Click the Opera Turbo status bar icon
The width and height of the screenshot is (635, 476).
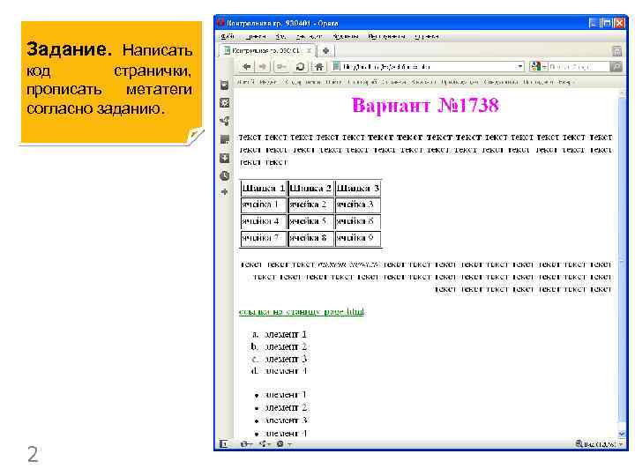pos(282,444)
